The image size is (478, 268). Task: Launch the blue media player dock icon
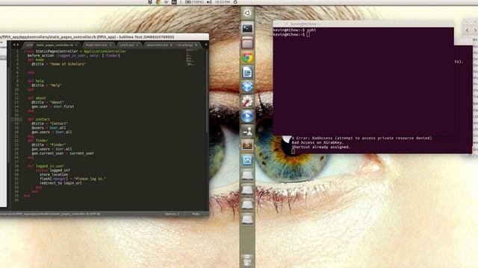pyautogui.click(x=247, y=116)
